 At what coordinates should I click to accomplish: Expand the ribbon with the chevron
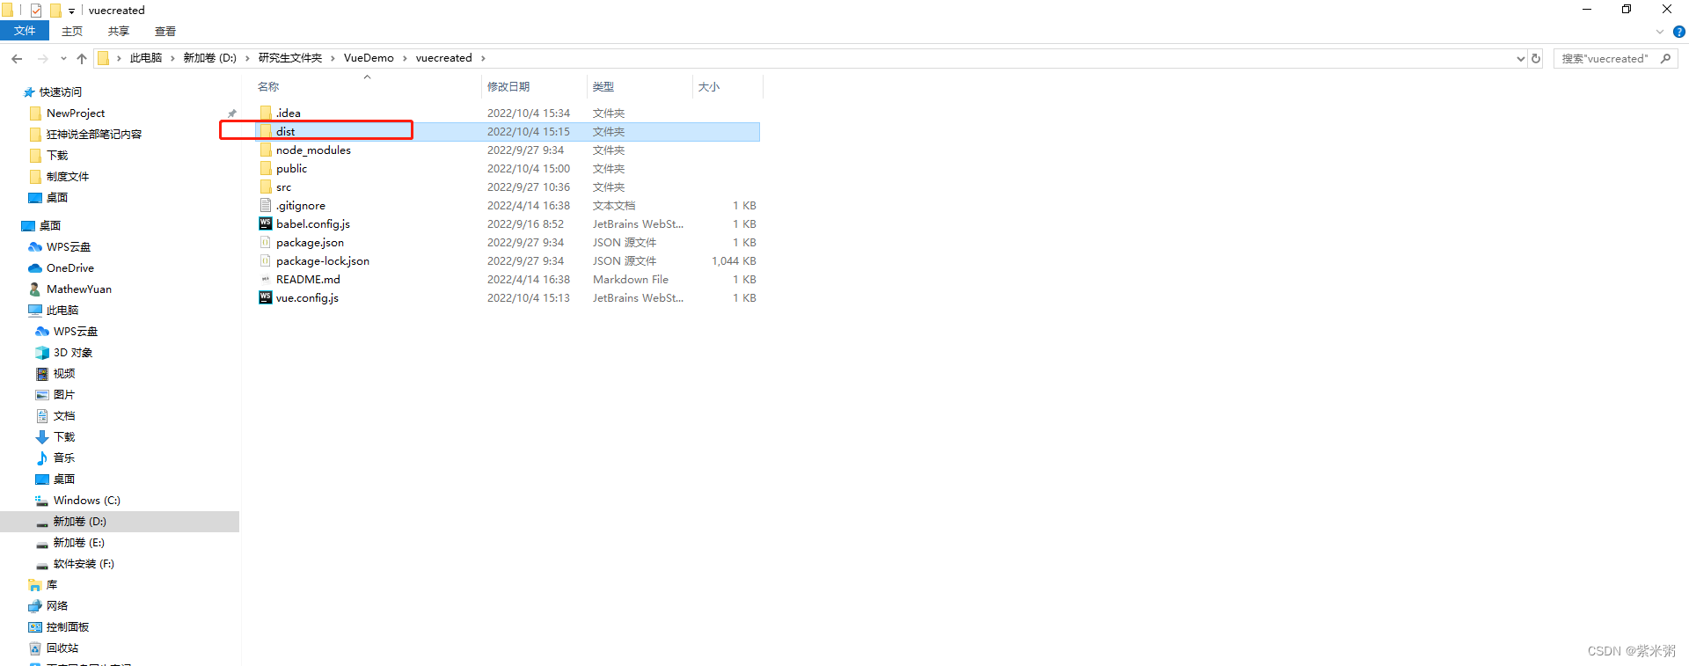coord(1660,32)
